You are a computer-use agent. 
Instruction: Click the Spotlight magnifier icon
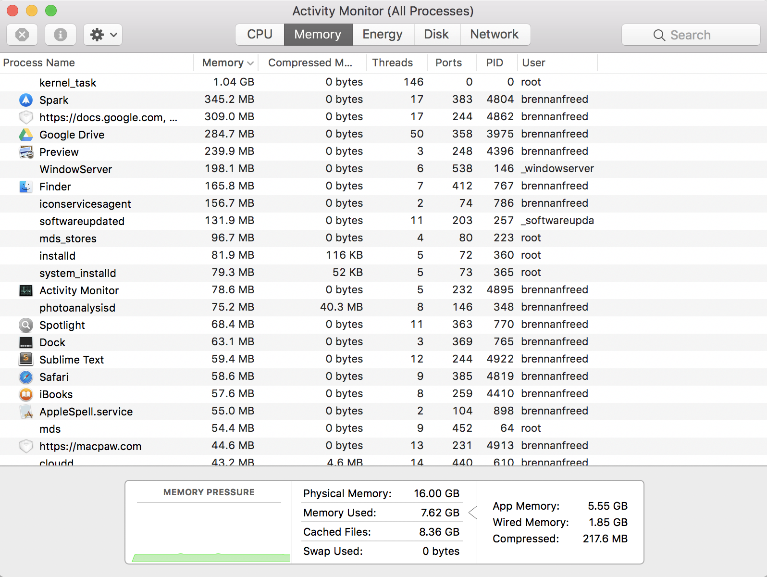pos(26,325)
